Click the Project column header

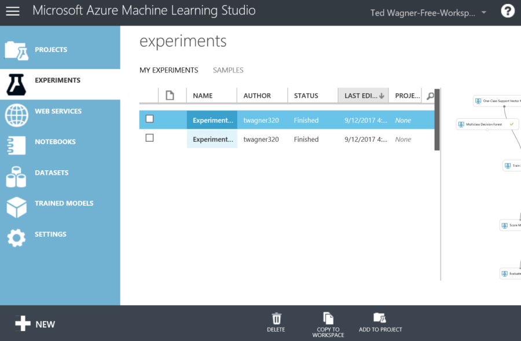[405, 96]
